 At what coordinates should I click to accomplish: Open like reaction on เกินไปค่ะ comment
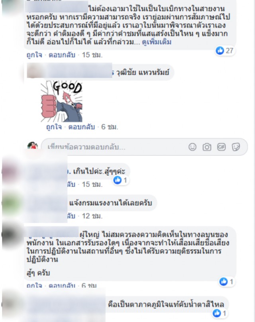pos(121,180)
